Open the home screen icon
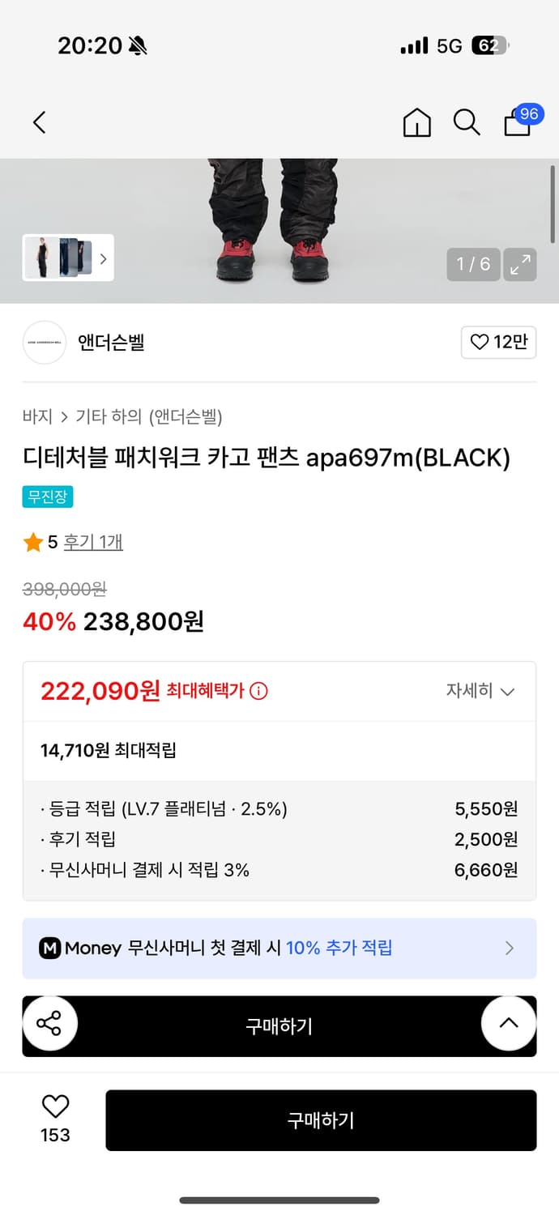Viewport: 559px width, 1215px height. tap(416, 122)
